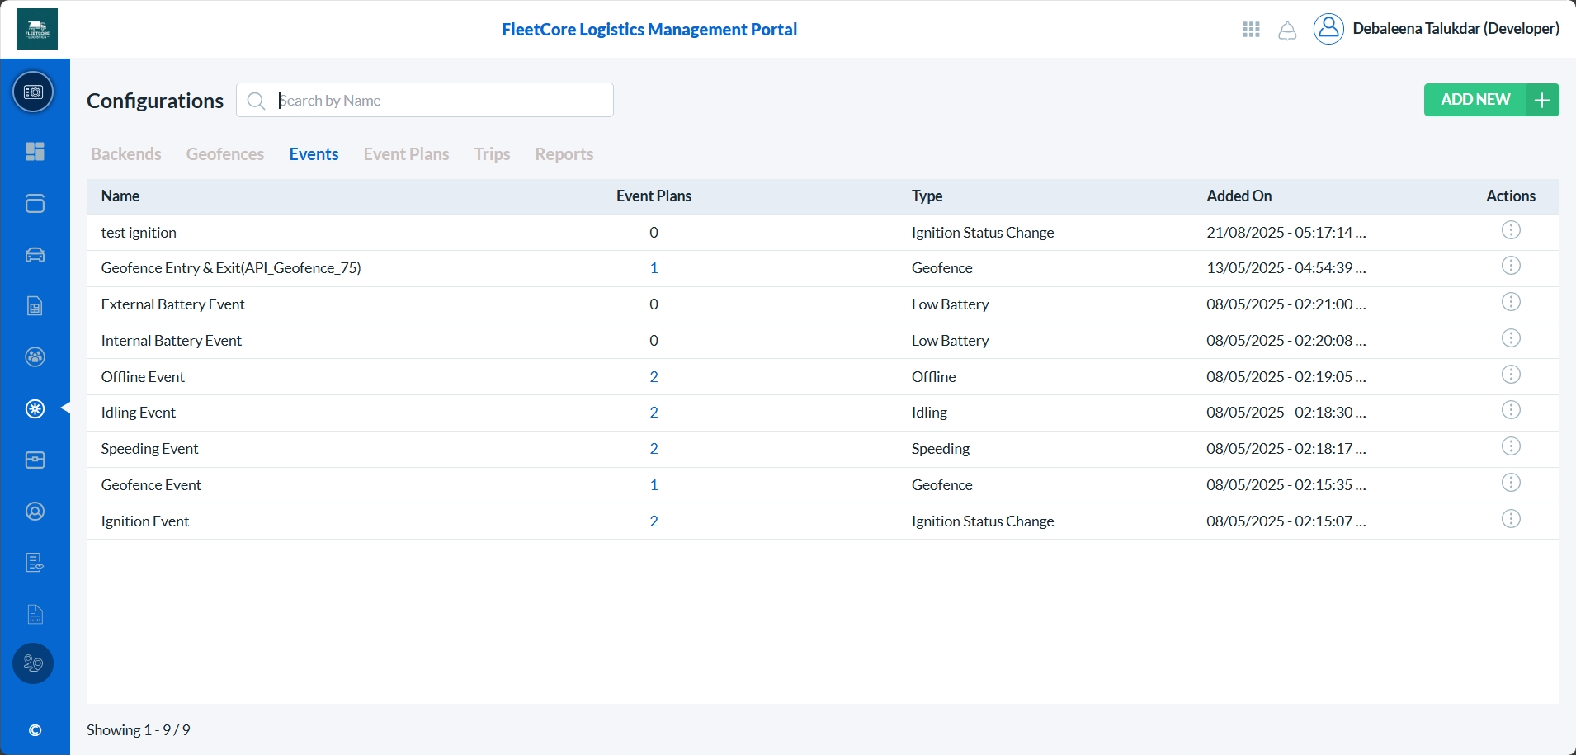The image size is (1576, 755).
Task: Click the notification bell icon
Action: 1287,31
